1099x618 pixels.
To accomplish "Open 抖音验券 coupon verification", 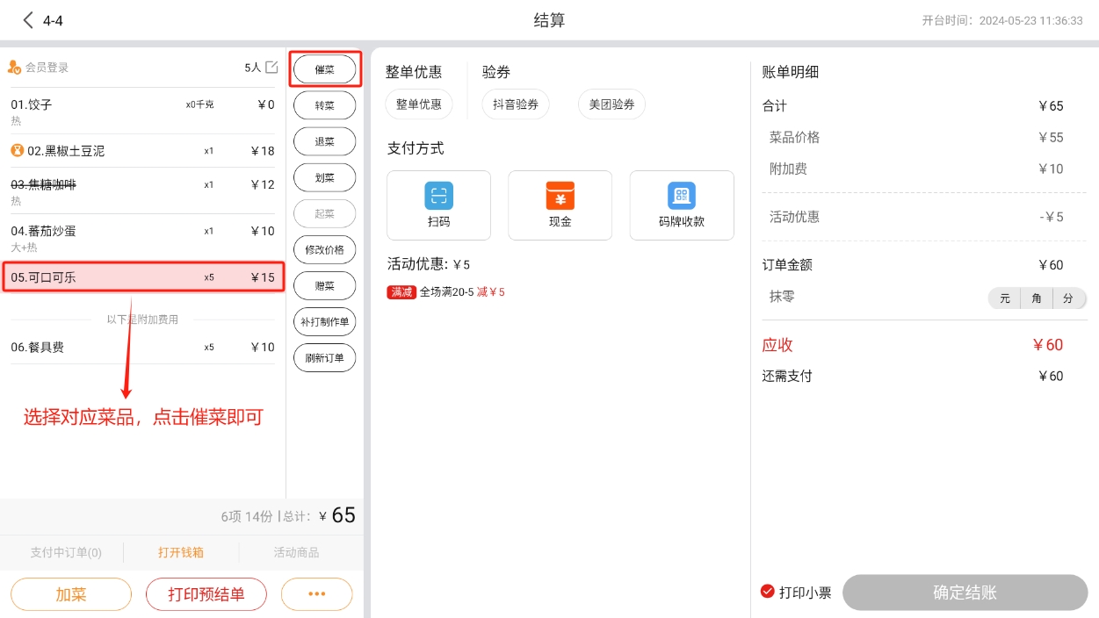I will (515, 104).
